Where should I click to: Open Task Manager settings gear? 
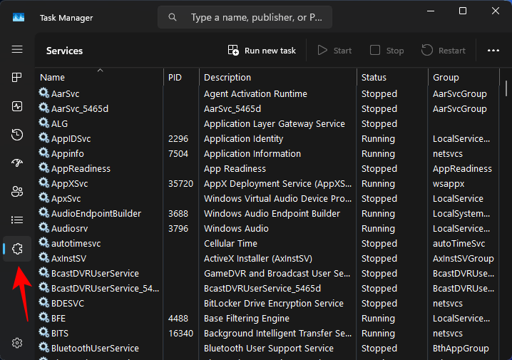click(17, 343)
